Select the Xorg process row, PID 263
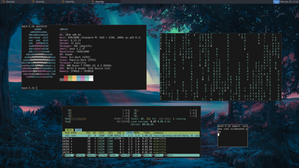Screen dimensions: 299x168 click(x=131, y=136)
